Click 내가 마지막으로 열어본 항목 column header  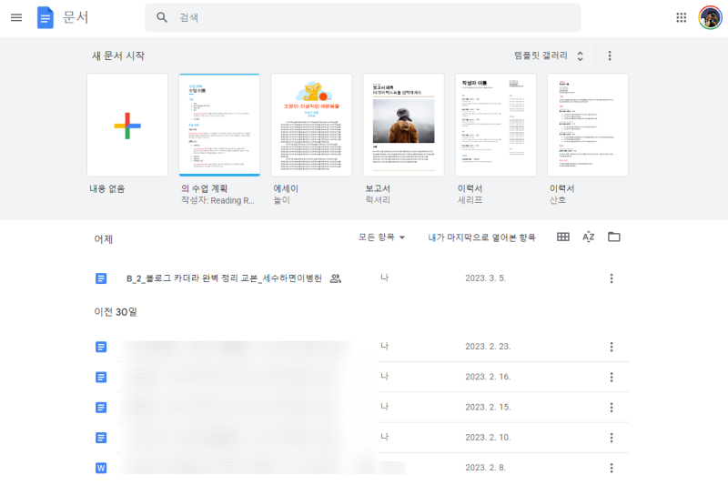click(481, 237)
